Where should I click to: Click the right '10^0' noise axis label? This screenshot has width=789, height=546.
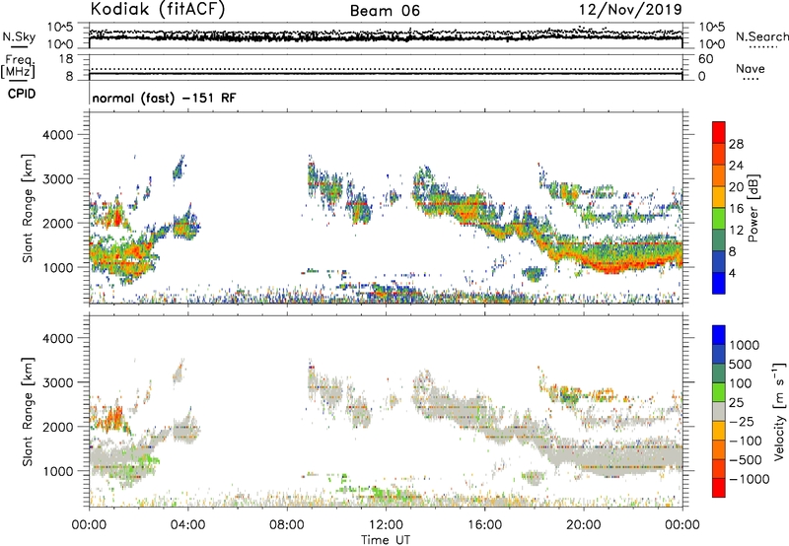[711, 44]
